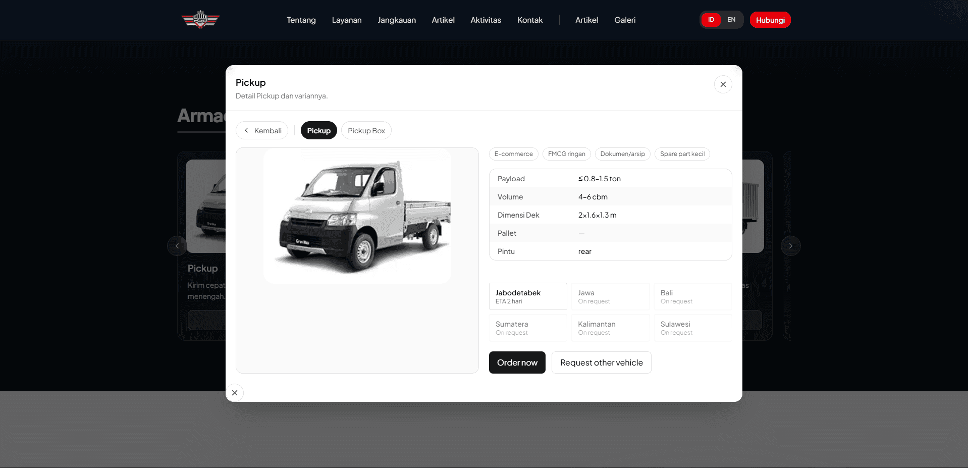Viewport: 968px width, 468px height.
Task: Switch to the Pickup Box tab
Action: pos(366,130)
